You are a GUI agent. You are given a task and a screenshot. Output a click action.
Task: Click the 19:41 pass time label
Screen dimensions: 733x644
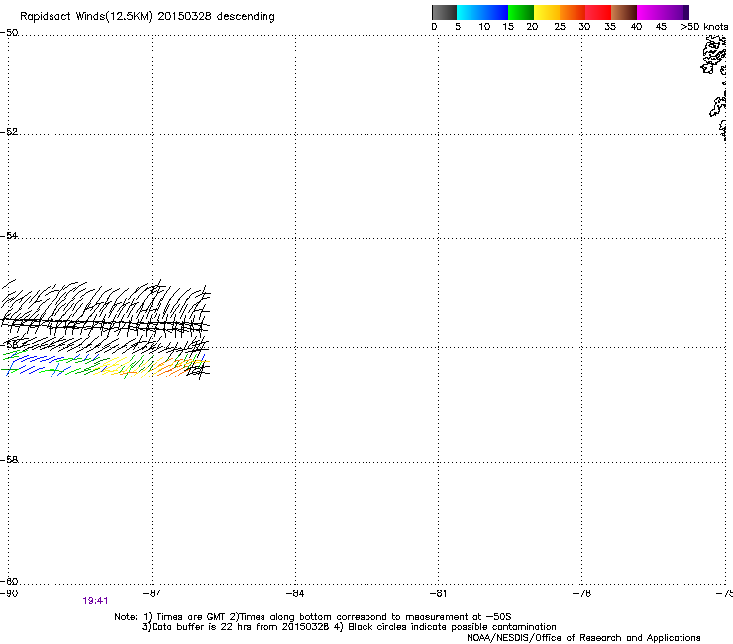(95, 601)
